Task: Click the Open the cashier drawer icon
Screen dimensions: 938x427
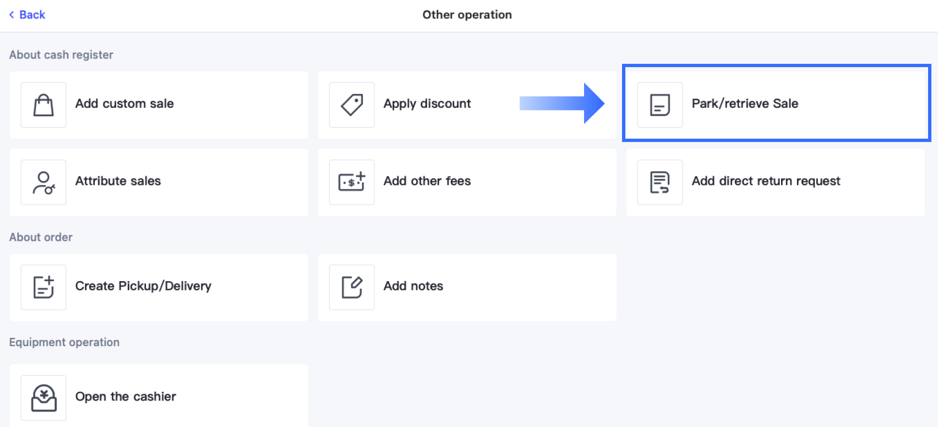Action: coord(43,398)
